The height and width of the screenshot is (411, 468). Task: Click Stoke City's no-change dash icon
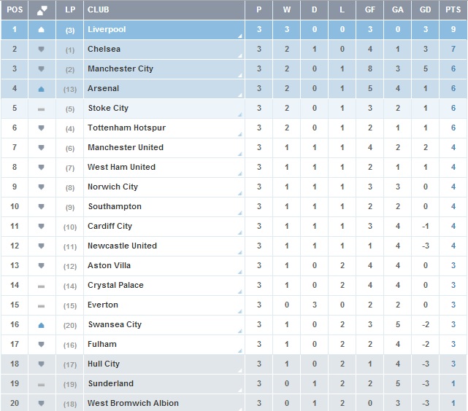[41, 109]
